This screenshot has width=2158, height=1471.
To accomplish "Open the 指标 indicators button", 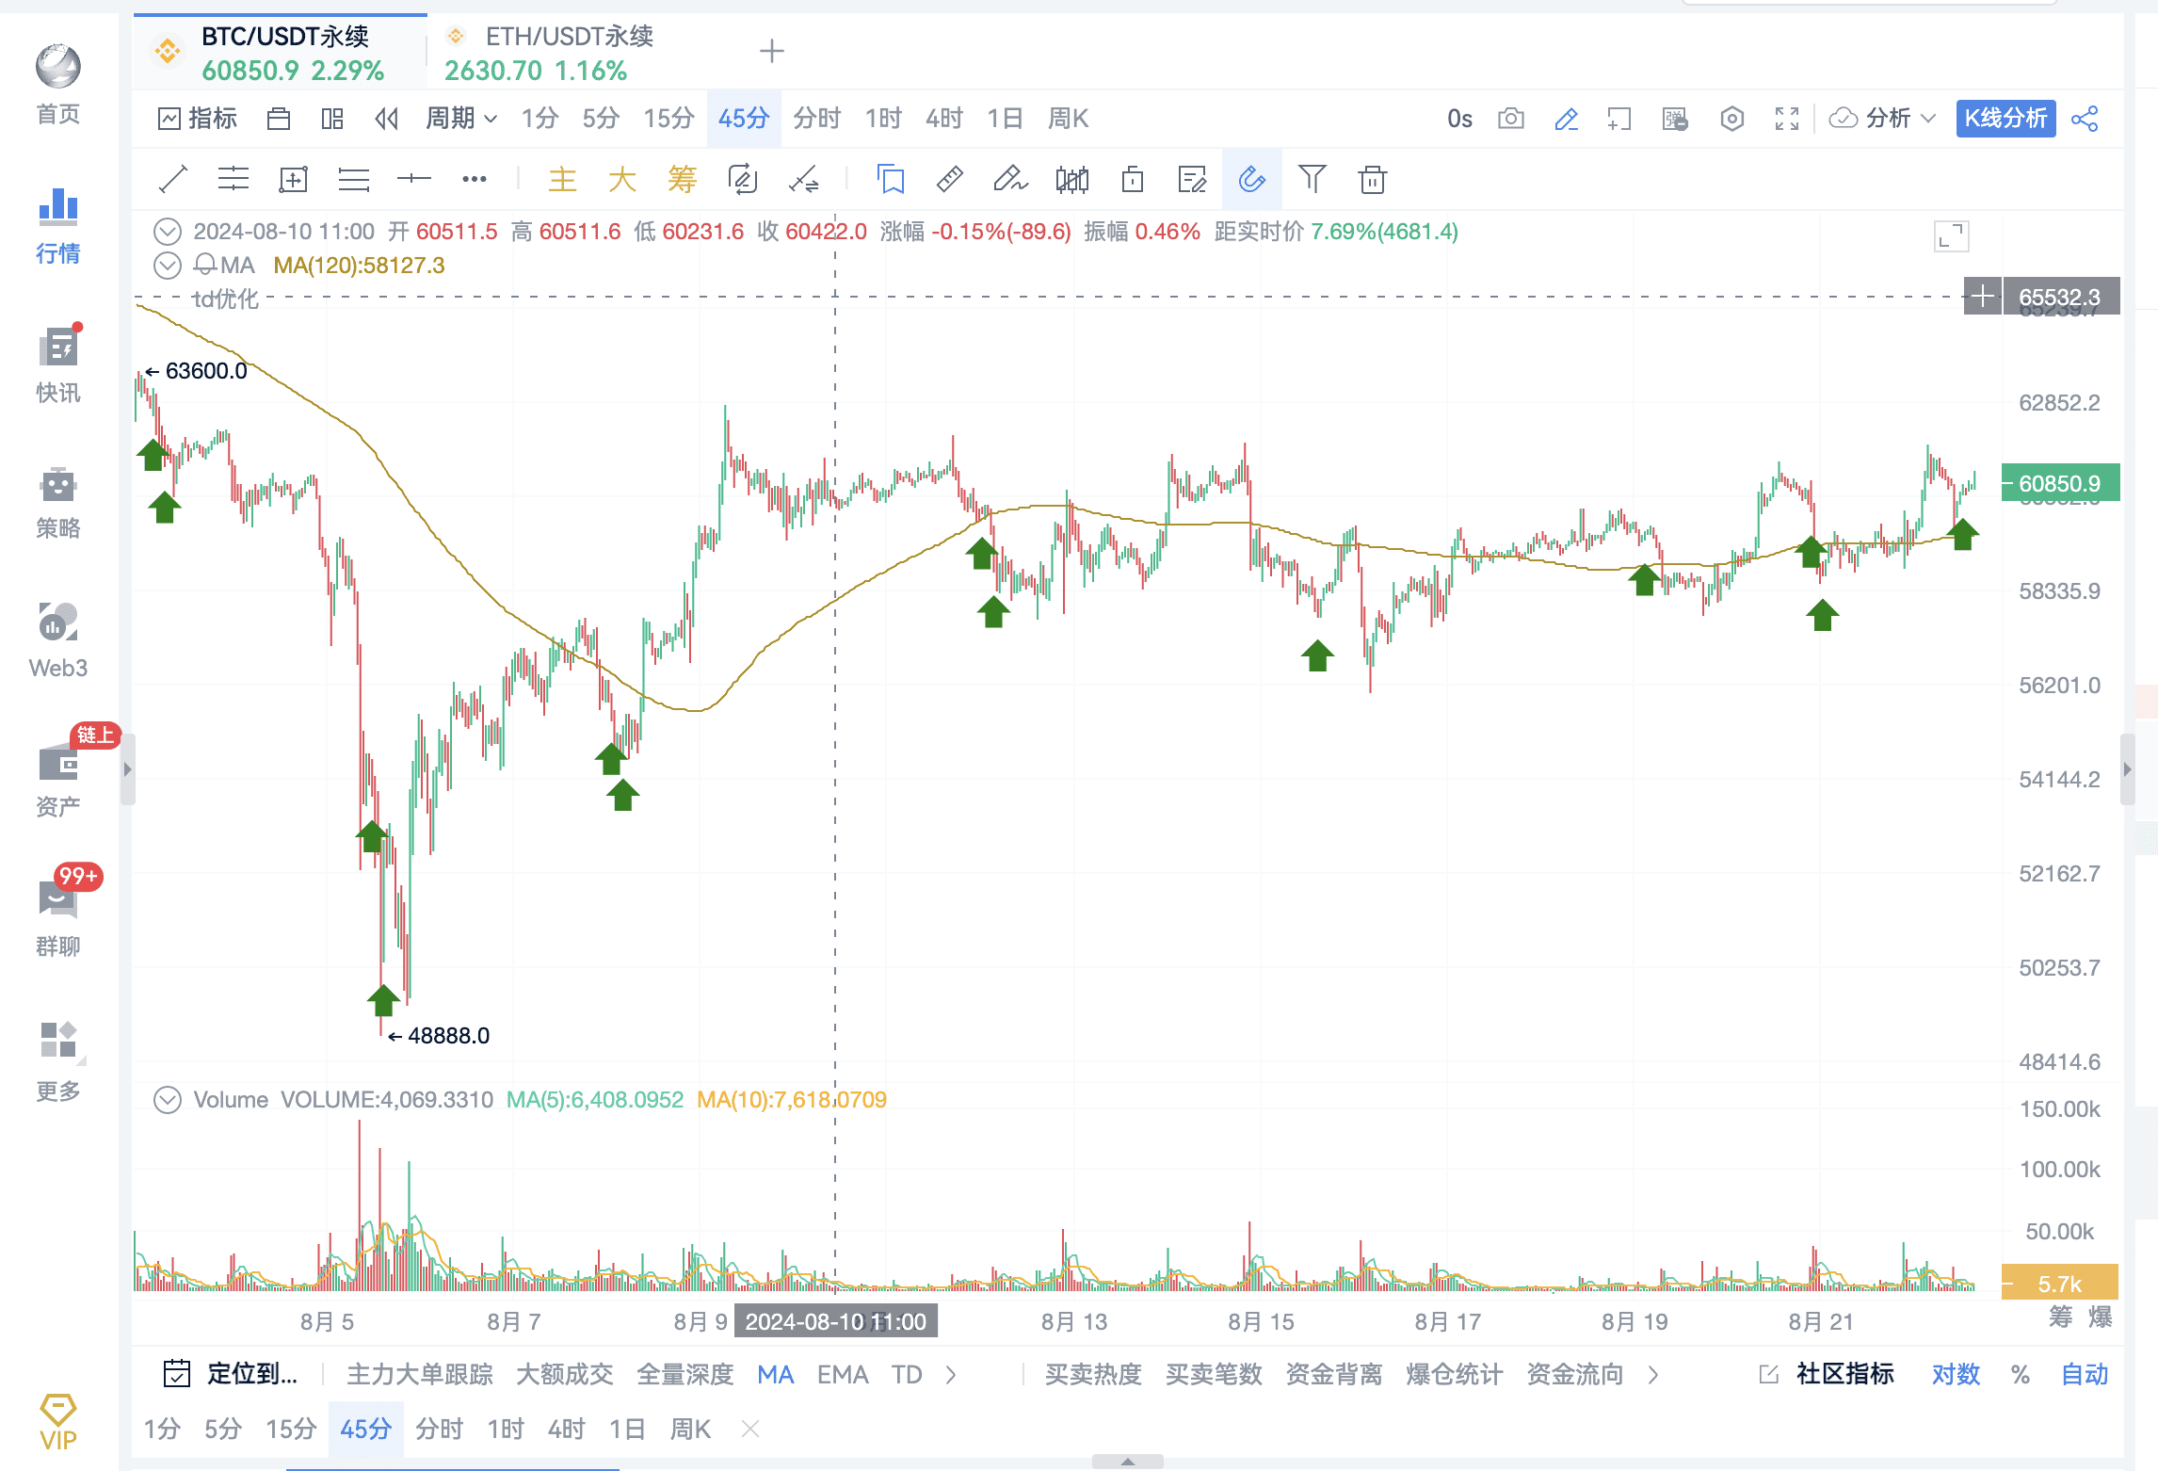I will (x=198, y=119).
